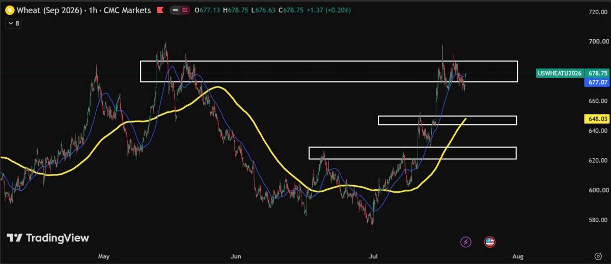Click the purple lightning event icon

click(x=465, y=242)
